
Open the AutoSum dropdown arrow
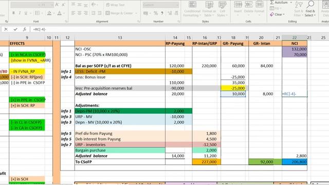[291, 3]
